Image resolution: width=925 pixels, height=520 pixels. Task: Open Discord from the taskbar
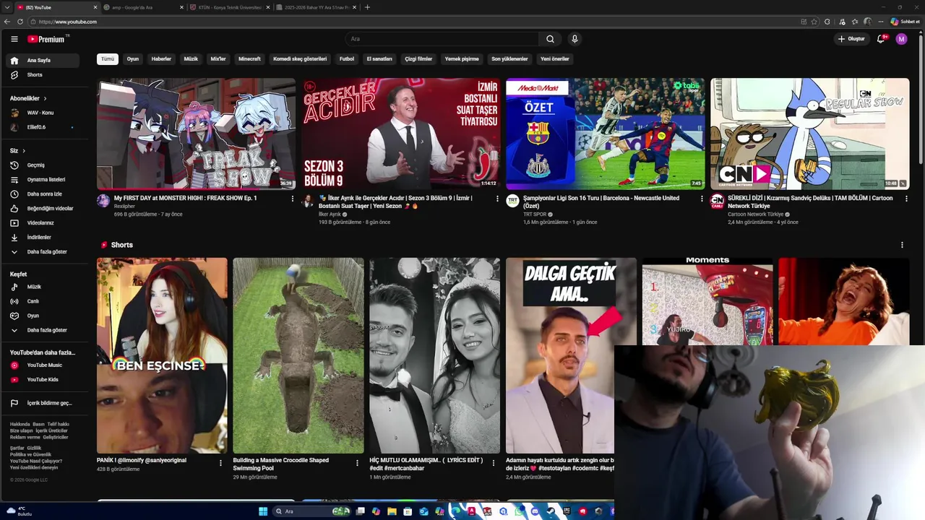(x=535, y=511)
